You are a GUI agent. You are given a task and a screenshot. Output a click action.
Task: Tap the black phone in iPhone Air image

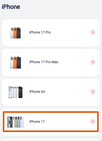point(20,92)
